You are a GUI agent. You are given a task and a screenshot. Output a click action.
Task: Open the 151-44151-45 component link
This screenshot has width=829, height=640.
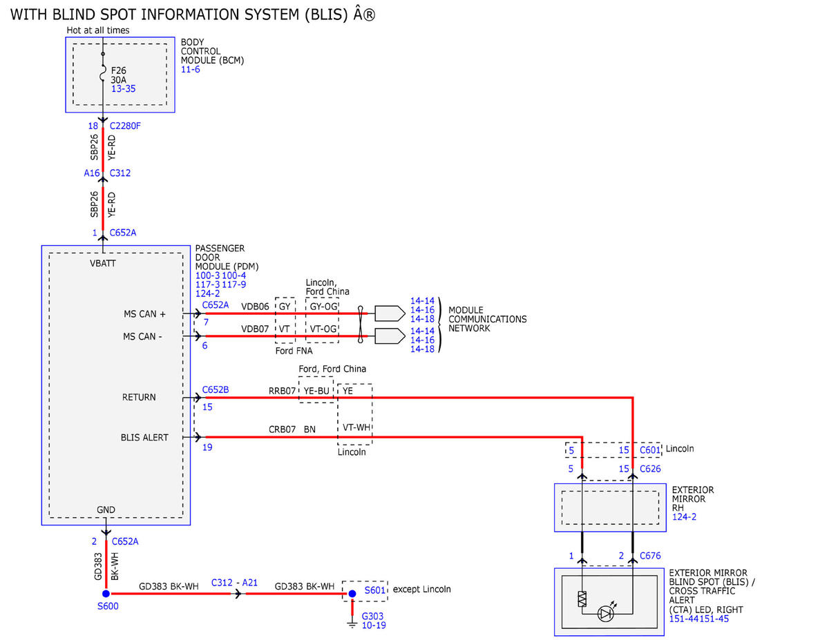click(698, 618)
